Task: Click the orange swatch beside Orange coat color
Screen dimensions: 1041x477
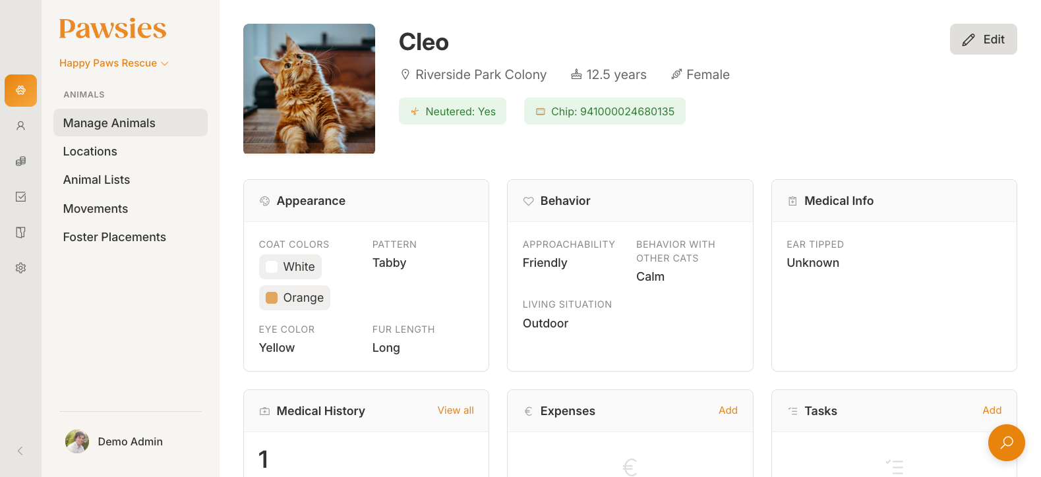Action: point(271,297)
